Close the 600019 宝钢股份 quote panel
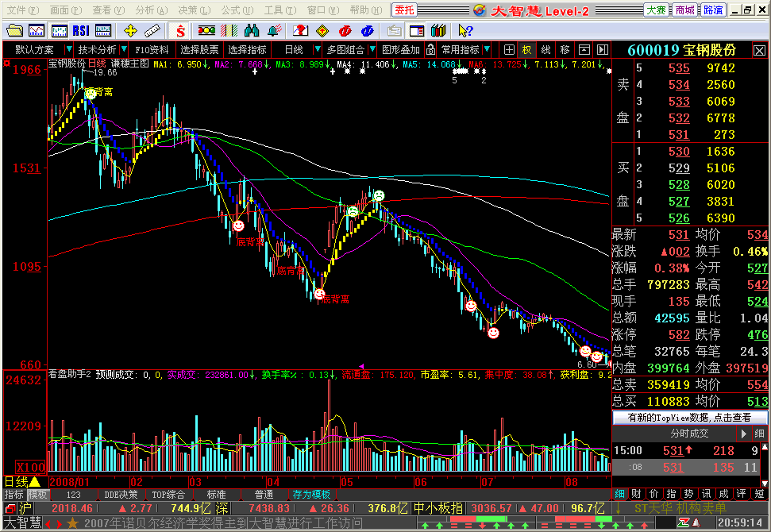This screenshot has height=532, width=771. (759, 50)
